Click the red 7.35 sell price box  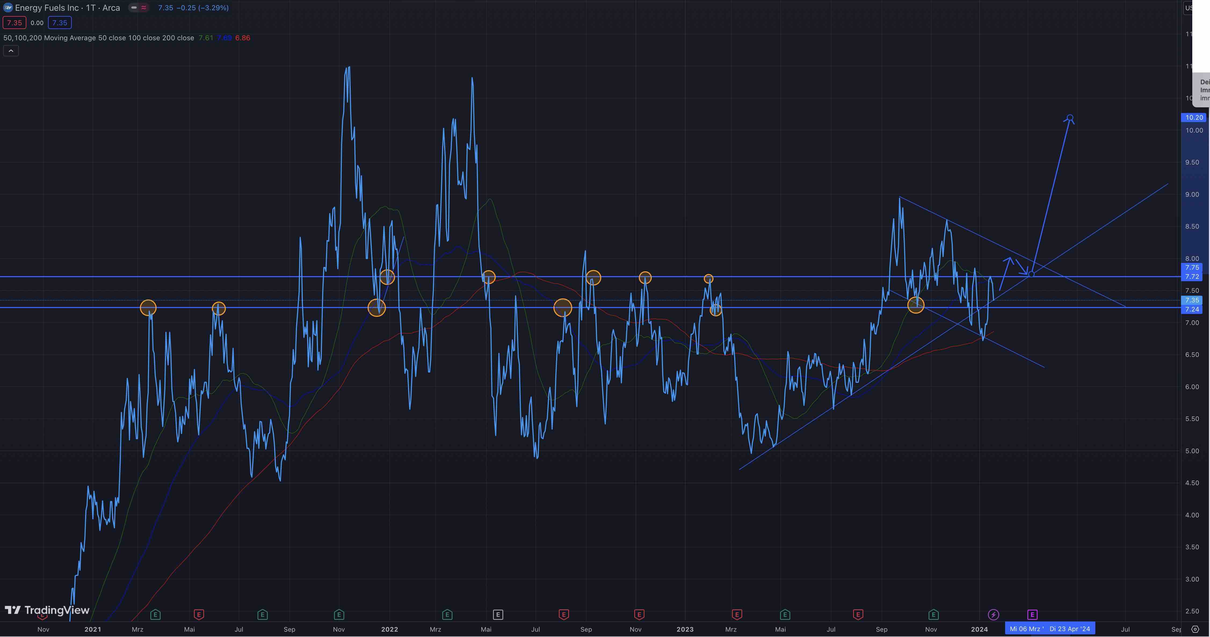(14, 23)
